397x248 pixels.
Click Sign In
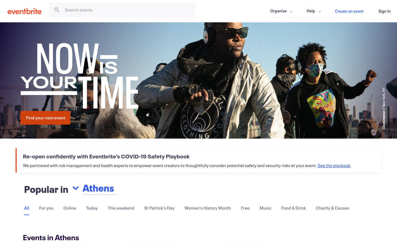[385, 11]
